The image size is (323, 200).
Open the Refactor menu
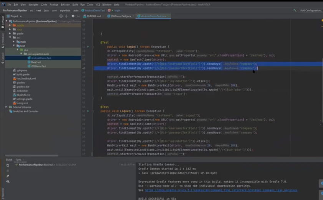pos(65,5)
